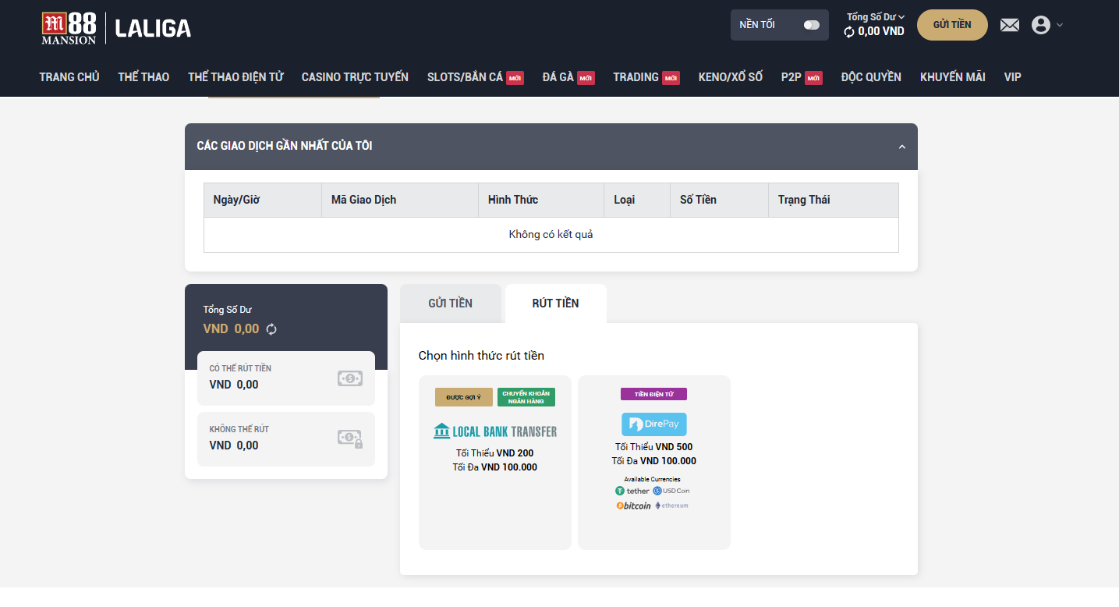The width and height of the screenshot is (1119, 607).
Task: Select the Rút Tiền tab
Action: click(555, 303)
